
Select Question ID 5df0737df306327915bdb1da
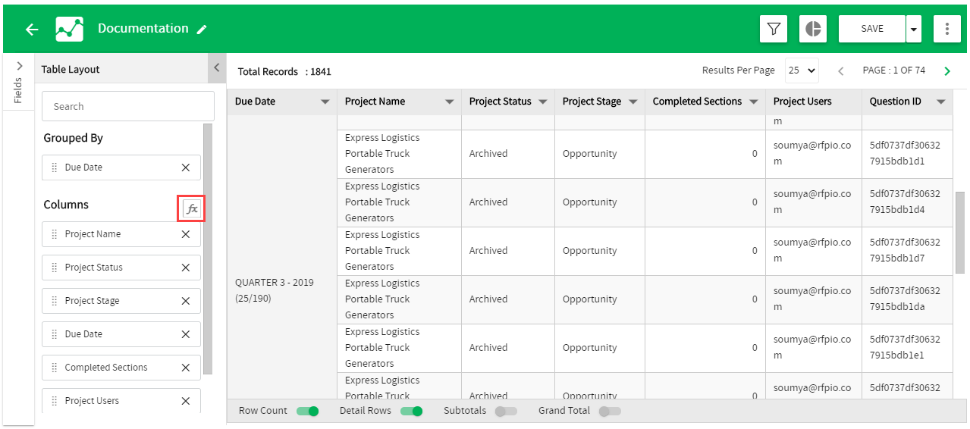(906, 299)
